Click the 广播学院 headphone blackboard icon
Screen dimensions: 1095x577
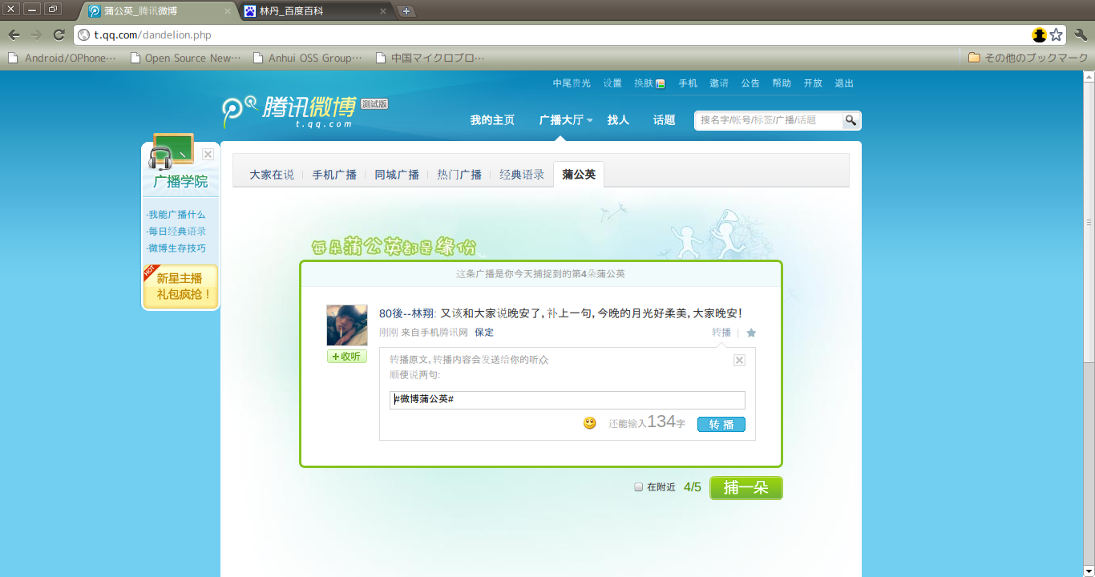(x=170, y=151)
